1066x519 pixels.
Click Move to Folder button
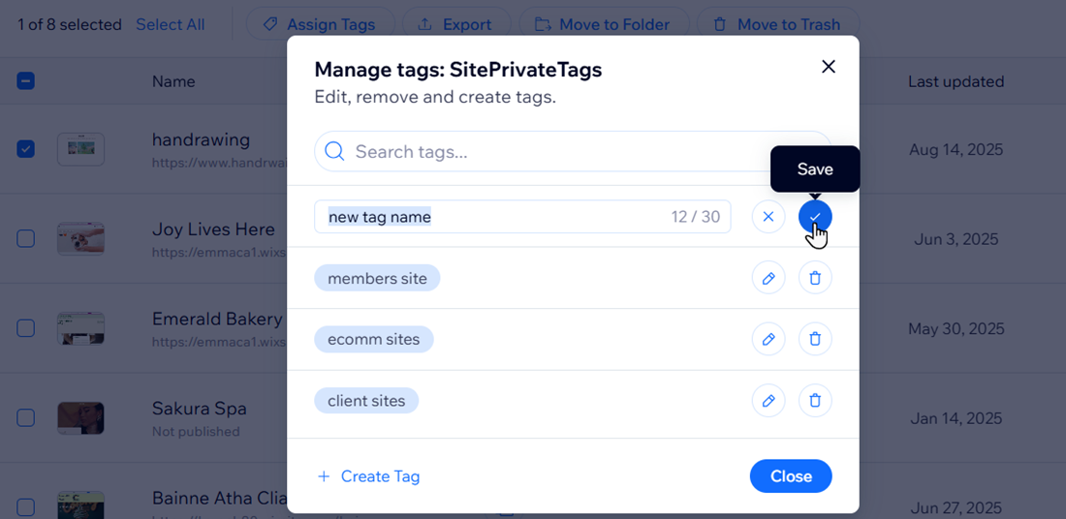[x=604, y=25]
